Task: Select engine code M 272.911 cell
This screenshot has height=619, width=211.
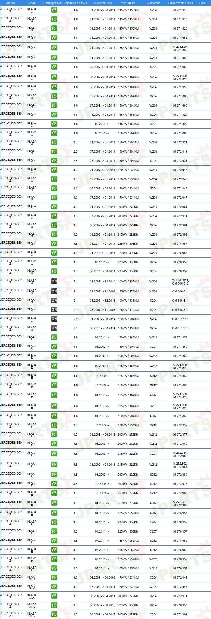Action: 180,152
